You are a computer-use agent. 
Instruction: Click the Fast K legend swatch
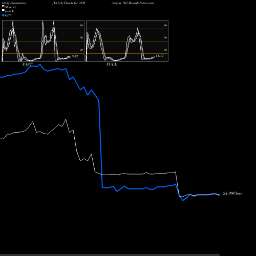pyautogui.click(x=3, y=11)
